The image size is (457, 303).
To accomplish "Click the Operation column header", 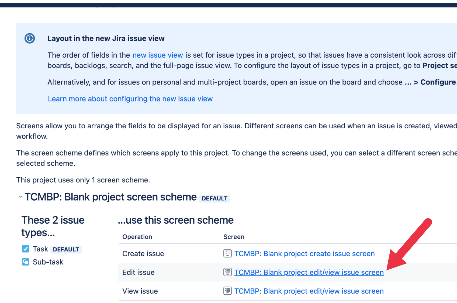I will [x=137, y=237].
